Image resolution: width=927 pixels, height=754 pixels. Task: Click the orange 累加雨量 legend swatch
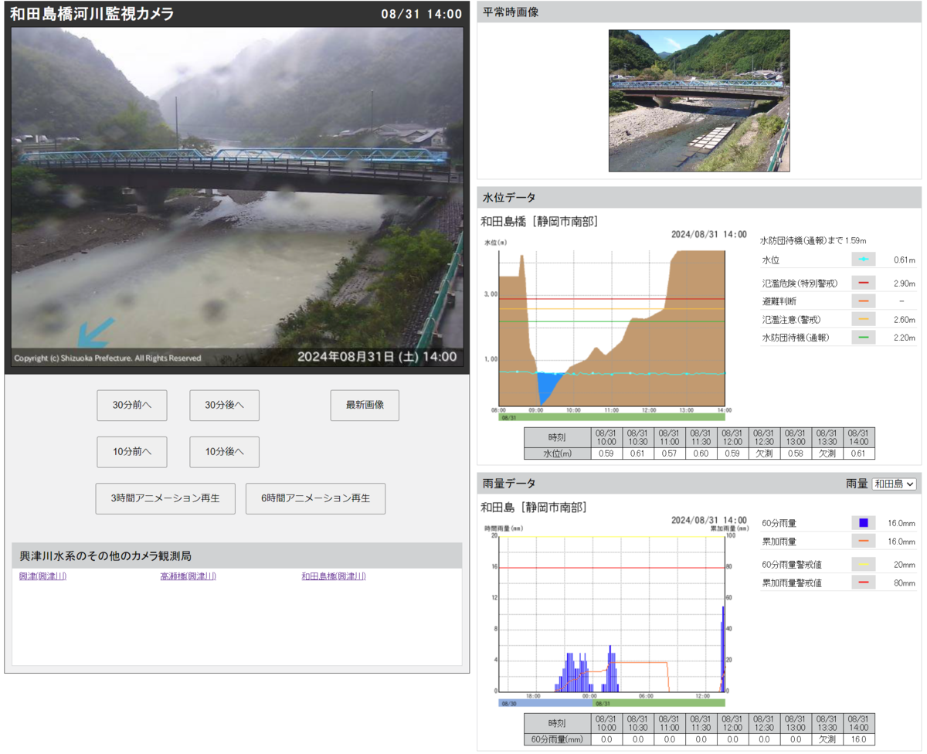click(x=864, y=542)
